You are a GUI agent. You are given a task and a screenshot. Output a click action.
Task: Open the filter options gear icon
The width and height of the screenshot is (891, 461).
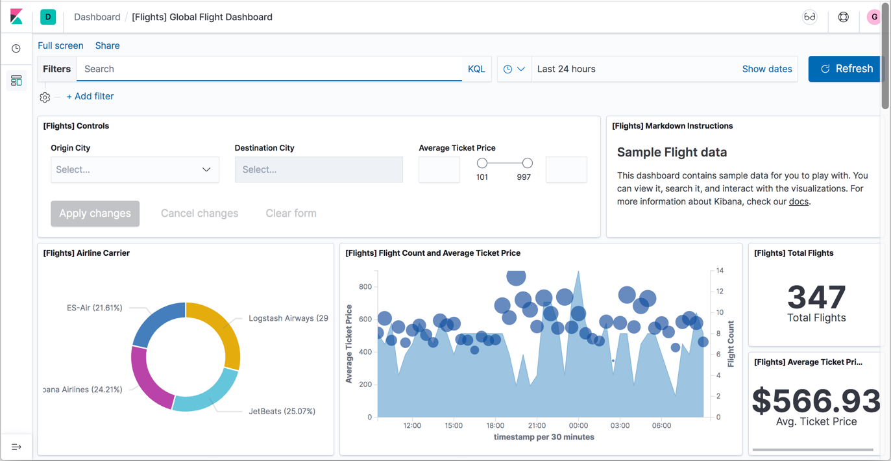pos(45,97)
